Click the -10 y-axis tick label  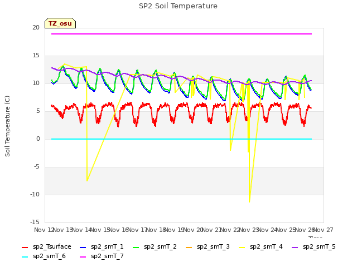(35, 194)
